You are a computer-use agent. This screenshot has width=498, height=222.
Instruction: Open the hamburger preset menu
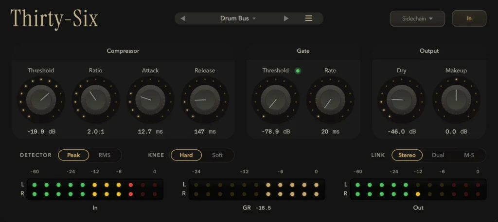(x=309, y=18)
